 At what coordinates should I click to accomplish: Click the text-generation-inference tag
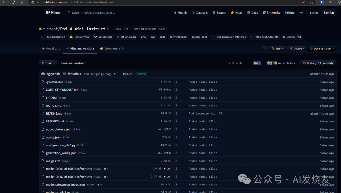pos(229,37)
